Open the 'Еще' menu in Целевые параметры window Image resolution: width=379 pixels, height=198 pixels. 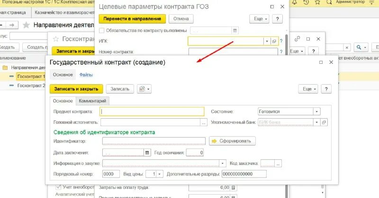[259, 19]
